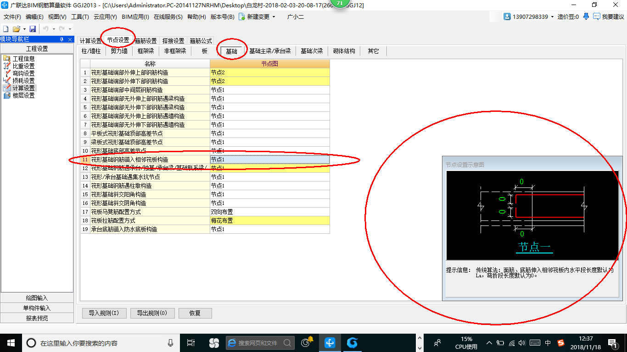The height and width of the screenshot is (352, 627).
Task: Open 帮助(H) menu
Action: pyautogui.click(x=196, y=16)
